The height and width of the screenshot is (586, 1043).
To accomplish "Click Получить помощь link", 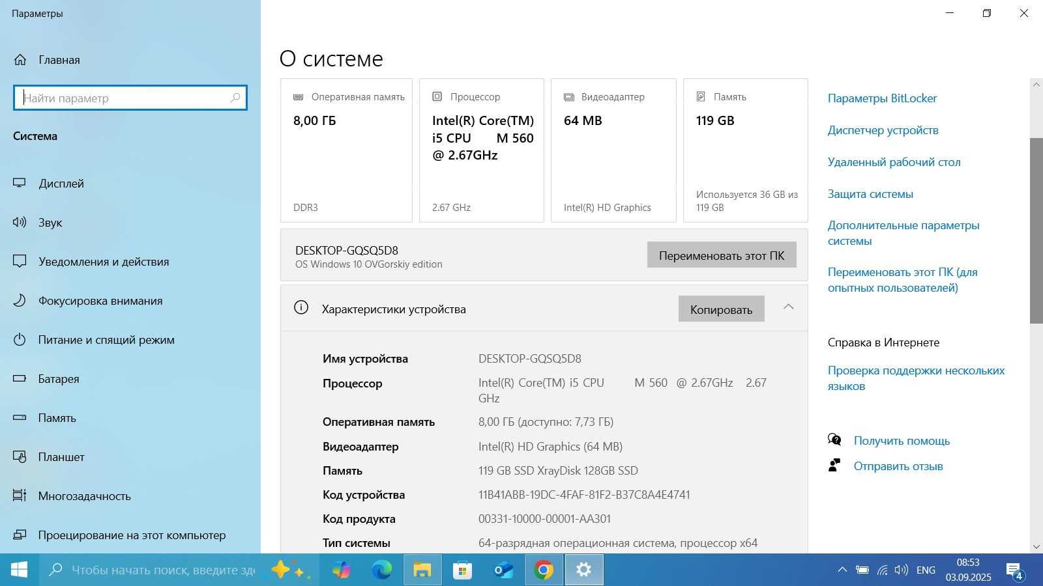I will pos(902,441).
